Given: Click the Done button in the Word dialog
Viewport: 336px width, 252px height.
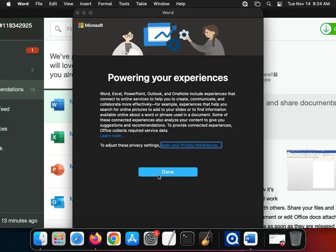Looking at the screenshot, I should click(x=168, y=172).
